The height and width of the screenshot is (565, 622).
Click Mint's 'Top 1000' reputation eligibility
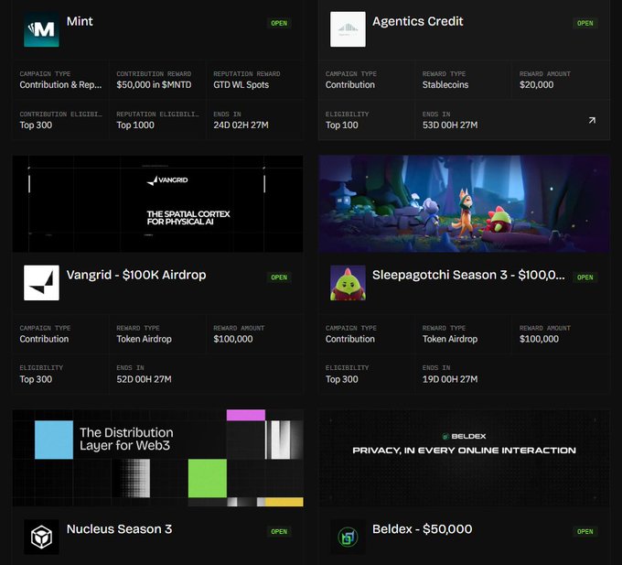(x=135, y=125)
